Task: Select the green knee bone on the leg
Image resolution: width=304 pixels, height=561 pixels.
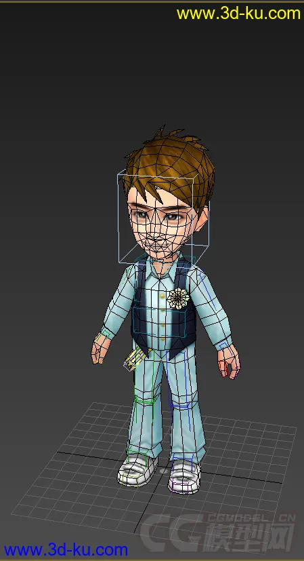Action: 145,399
